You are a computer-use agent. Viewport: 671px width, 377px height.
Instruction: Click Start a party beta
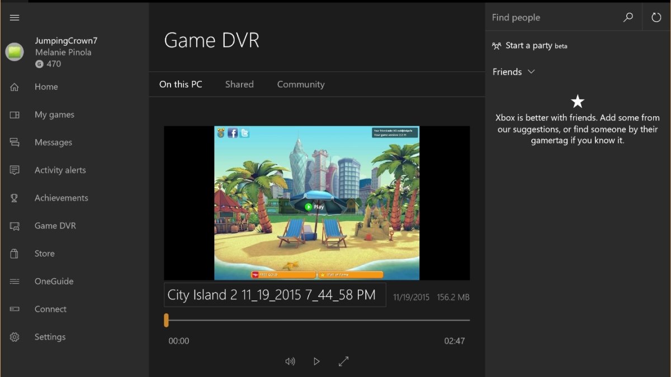(x=530, y=46)
